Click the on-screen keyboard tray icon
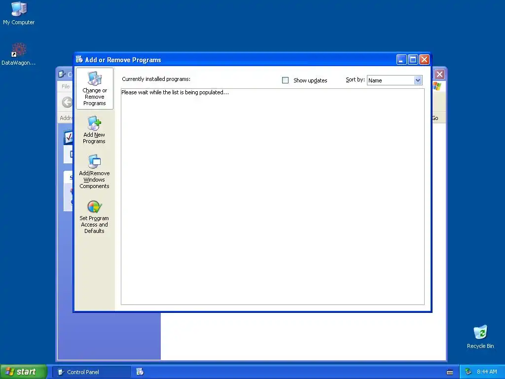 [x=450, y=372]
